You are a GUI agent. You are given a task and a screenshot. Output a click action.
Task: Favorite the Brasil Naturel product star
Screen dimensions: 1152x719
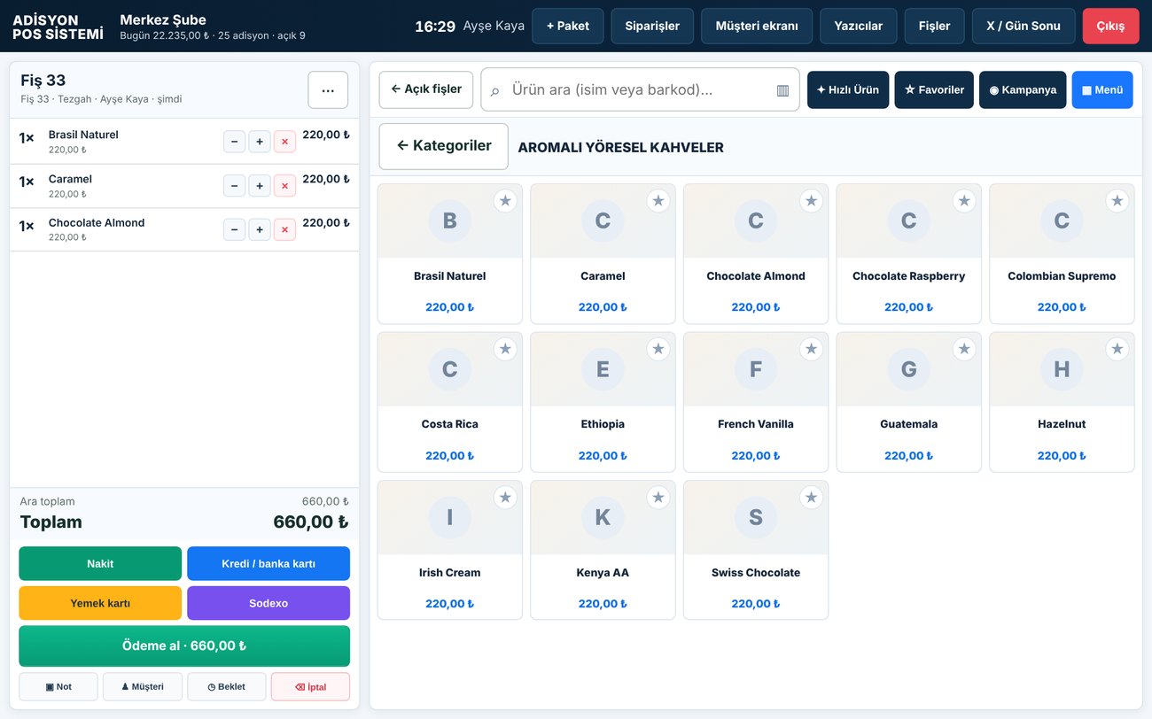coord(505,201)
